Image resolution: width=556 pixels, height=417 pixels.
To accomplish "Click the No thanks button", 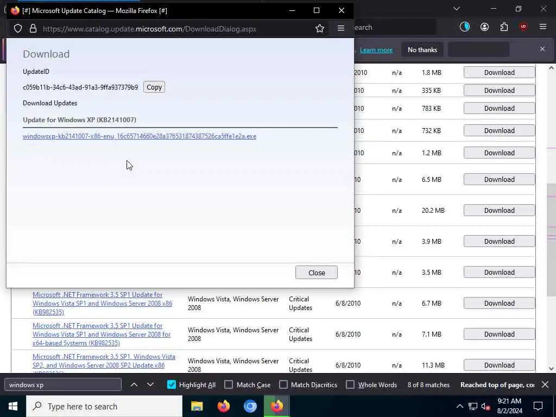I will coord(422,49).
